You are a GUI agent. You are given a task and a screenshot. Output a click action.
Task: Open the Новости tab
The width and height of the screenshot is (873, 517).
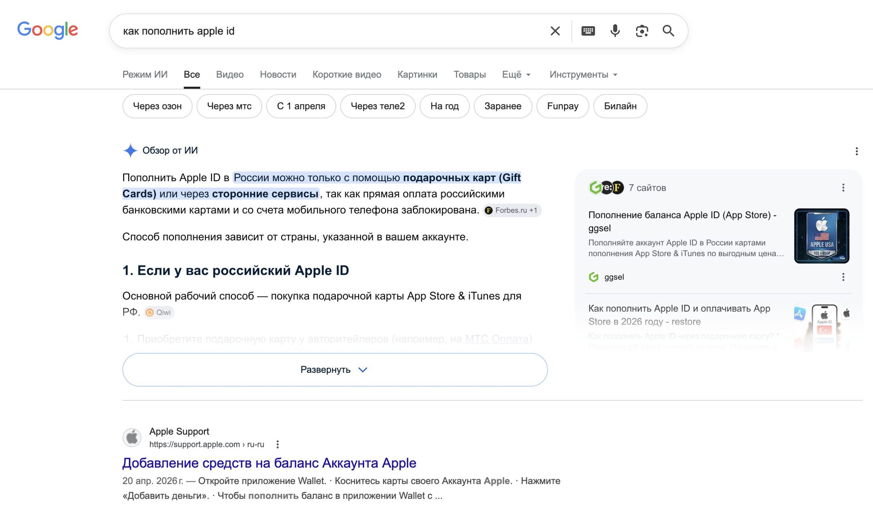pos(278,75)
